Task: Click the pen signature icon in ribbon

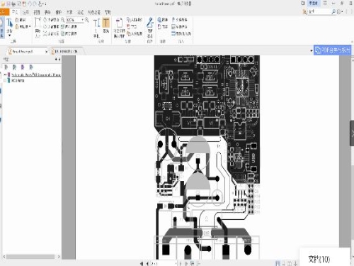Action: click(x=150, y=23)
